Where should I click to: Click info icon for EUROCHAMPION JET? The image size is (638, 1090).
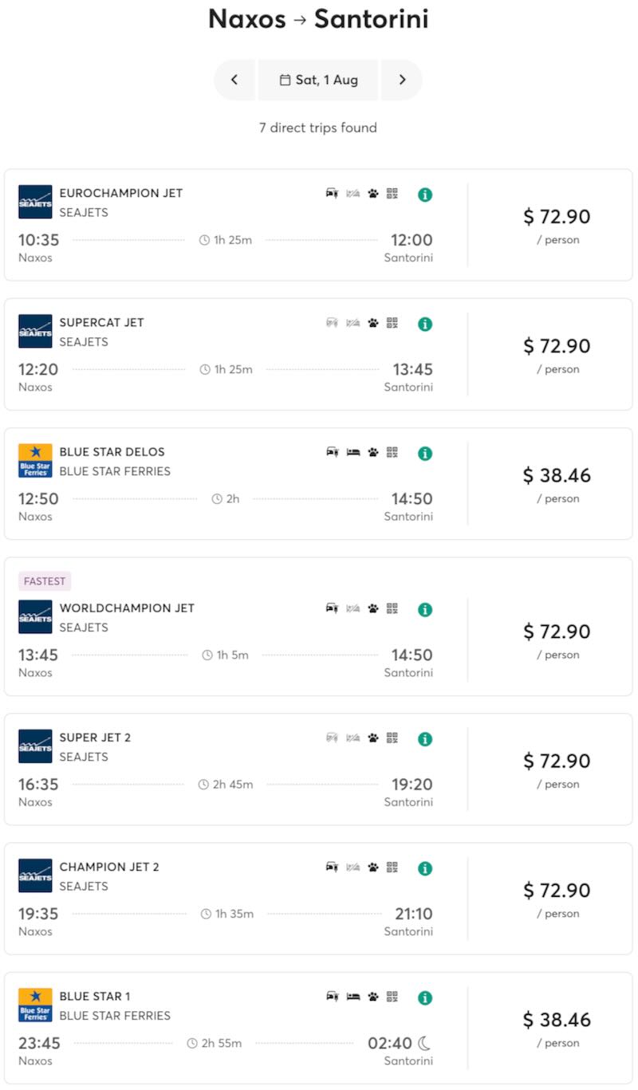pos(425,195)
